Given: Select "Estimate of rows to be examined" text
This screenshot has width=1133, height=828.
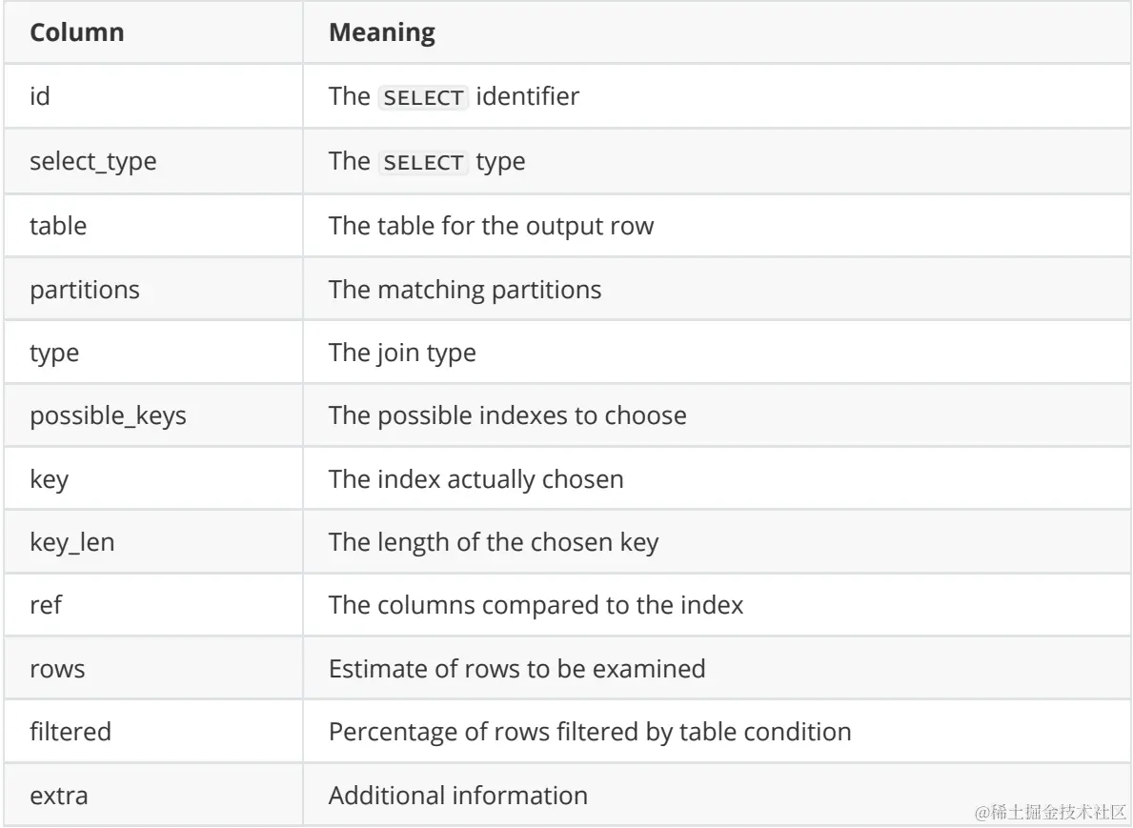Looking at the screenshot, I should [516, 669].
